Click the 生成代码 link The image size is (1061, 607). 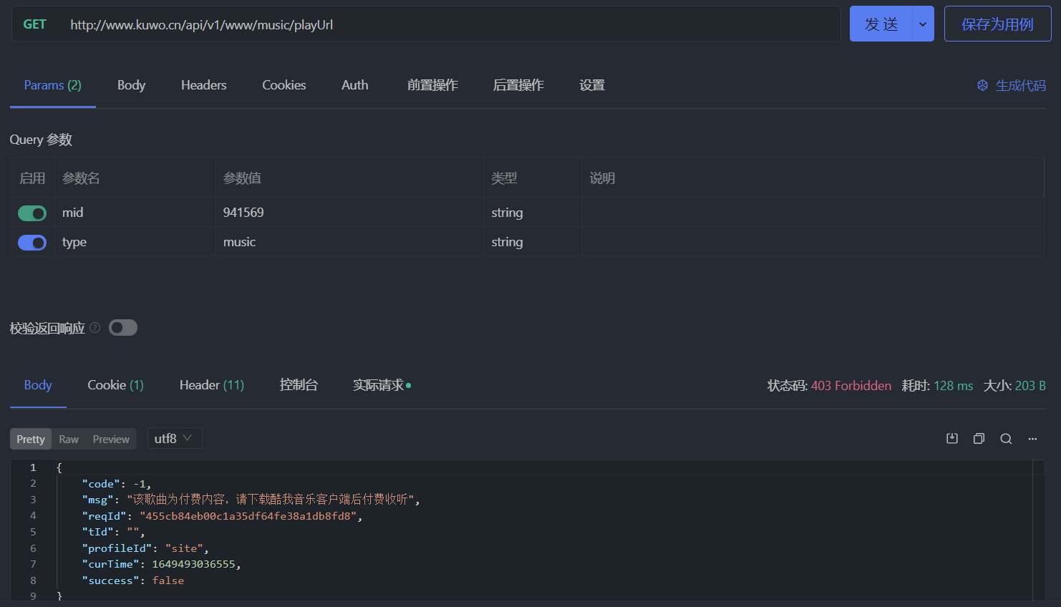click(x=1021, y=85)
